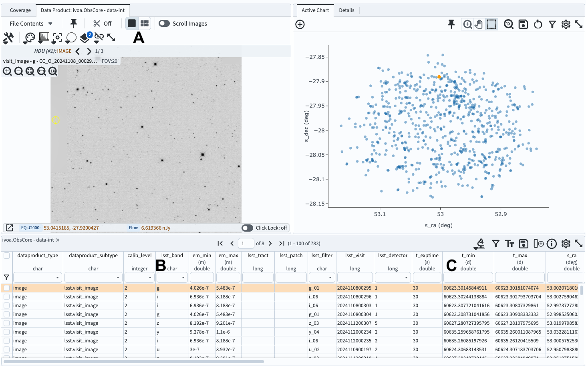Viewport: 586px width, 366px height.
Task: Open the histogram stretch quick adjust tool
Action: 44,38
